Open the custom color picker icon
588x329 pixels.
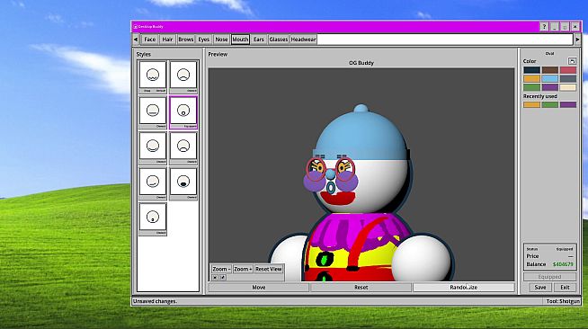[x=572, y=61]
